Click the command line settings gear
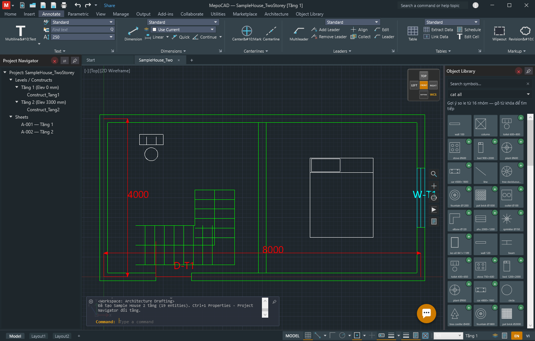Image resolution: width=535 pixels, height=341 pixels. 91,301
